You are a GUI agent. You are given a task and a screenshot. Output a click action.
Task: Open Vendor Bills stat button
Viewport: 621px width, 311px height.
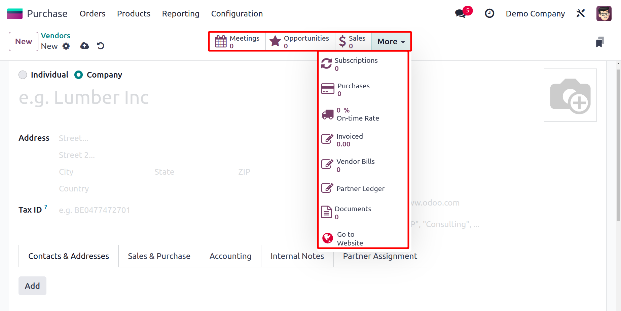click(x=363, y=165)
